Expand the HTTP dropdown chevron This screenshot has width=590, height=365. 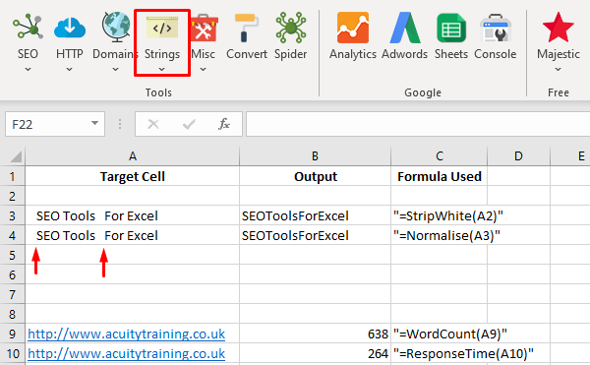point(69,69)
